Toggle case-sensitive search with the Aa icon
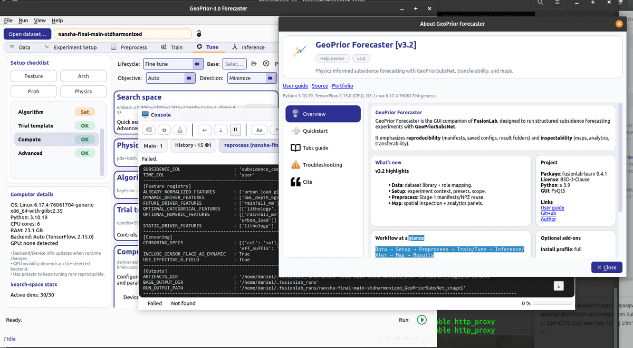Screen dimensions: 633x348 pyautogui.click(x=260, y=130)
